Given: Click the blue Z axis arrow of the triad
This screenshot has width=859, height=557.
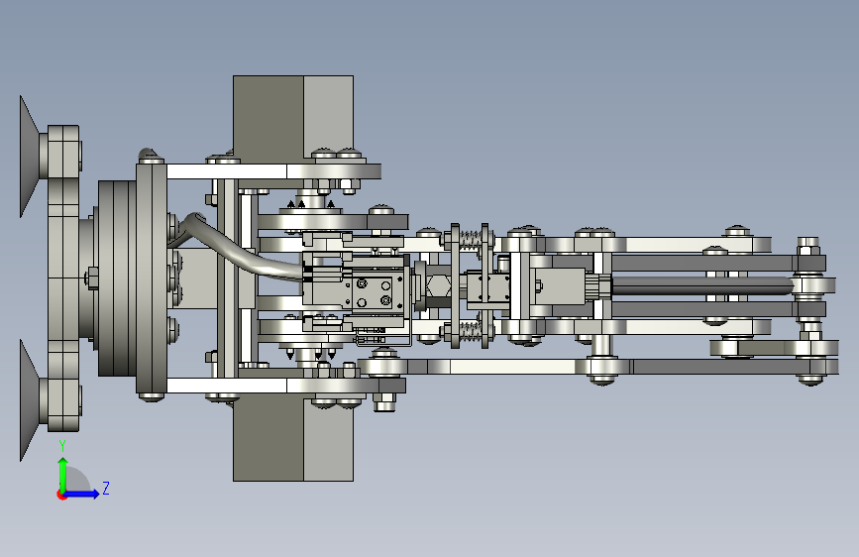Looking at the screenshot, I should (x=82, y=494).
